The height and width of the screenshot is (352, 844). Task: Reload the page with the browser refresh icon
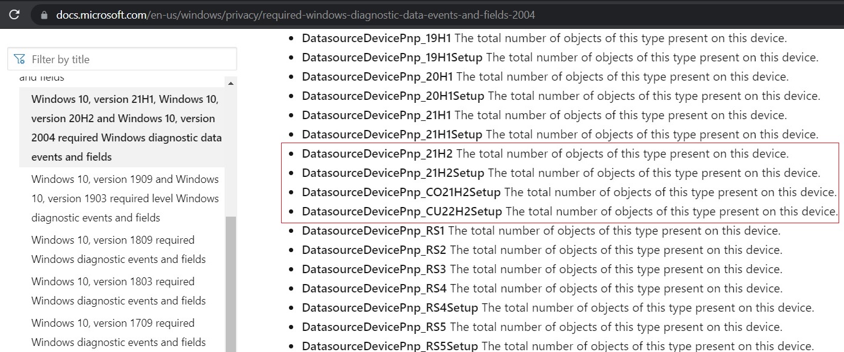[14, 14]
